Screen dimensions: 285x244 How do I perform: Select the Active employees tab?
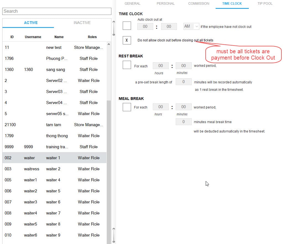click(x=31, y=23)
